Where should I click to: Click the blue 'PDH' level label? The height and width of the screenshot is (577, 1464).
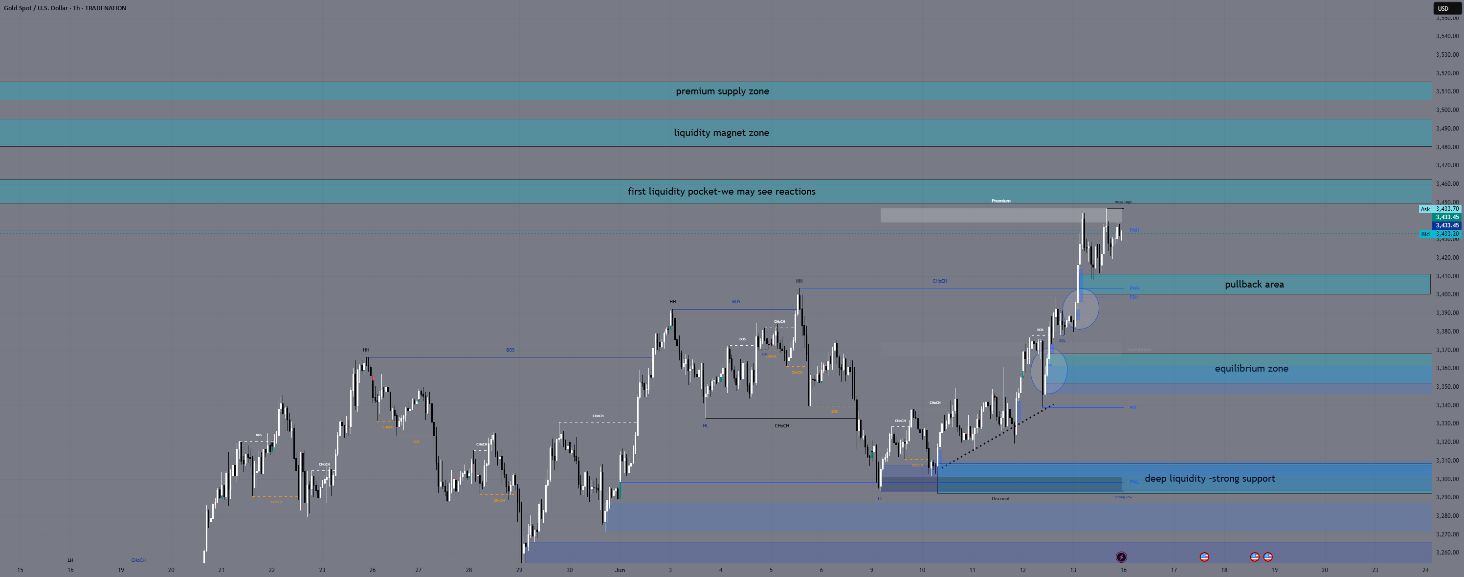click(x=1134, y=297)
